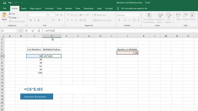Open Cell Styles gallery
Screen dimensions: 198x111
coord(169,18)
